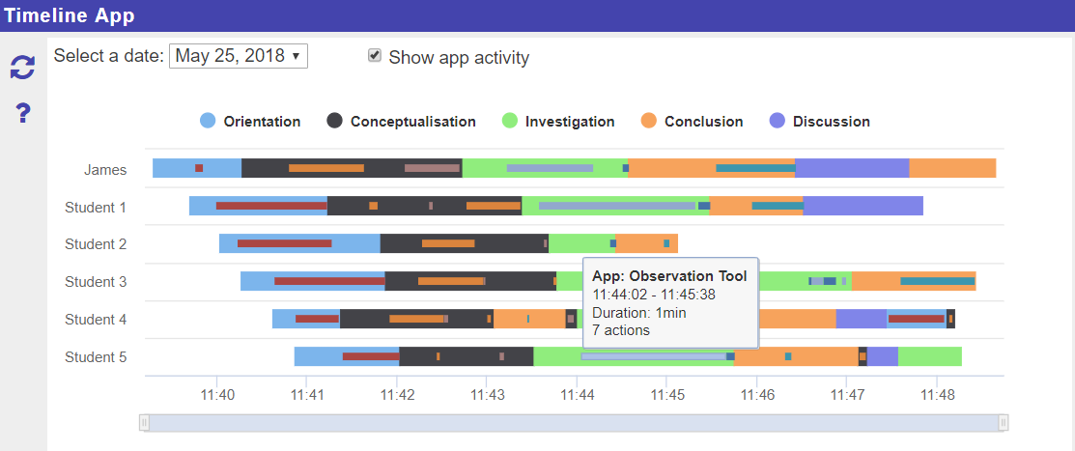This screenshot has width=1075, height=451.
Task: Click the Student 3 row label
Action: [96, 282]
